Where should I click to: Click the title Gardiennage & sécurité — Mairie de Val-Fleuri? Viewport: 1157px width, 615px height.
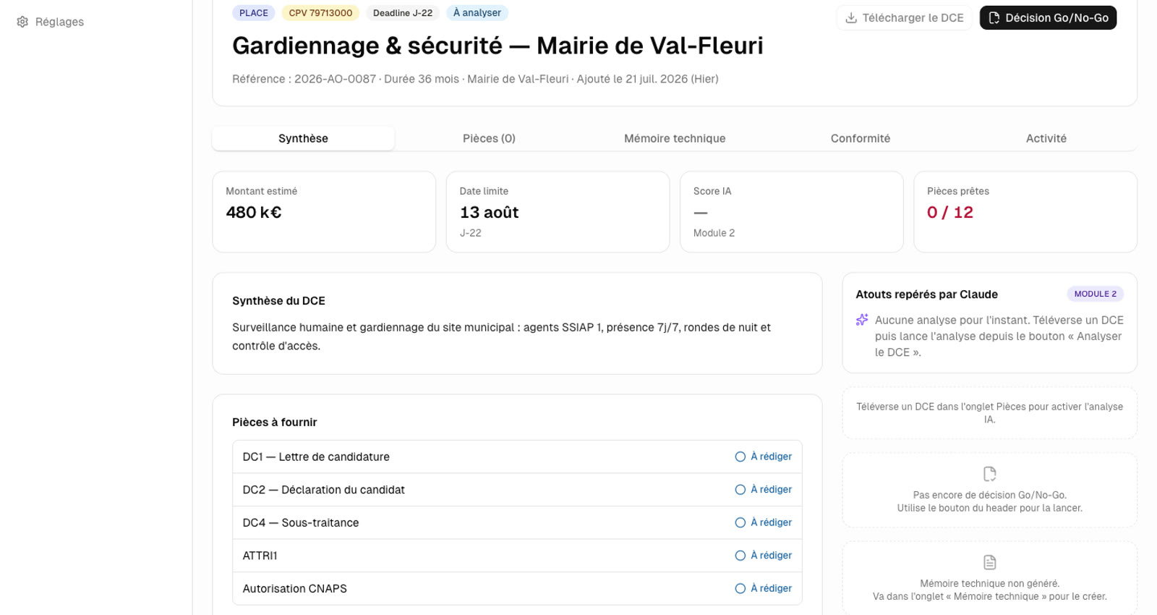[x=498, y=46]
